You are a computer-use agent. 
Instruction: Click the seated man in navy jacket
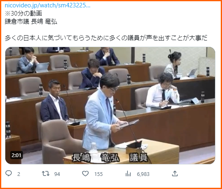(54, 101)
